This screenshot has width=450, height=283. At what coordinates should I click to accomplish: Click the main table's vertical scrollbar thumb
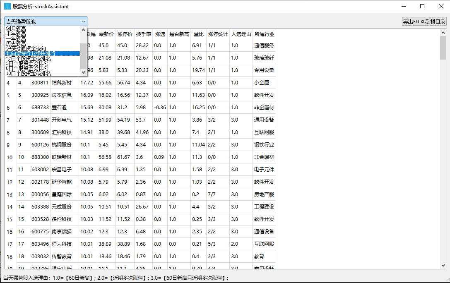click(443, 48)
